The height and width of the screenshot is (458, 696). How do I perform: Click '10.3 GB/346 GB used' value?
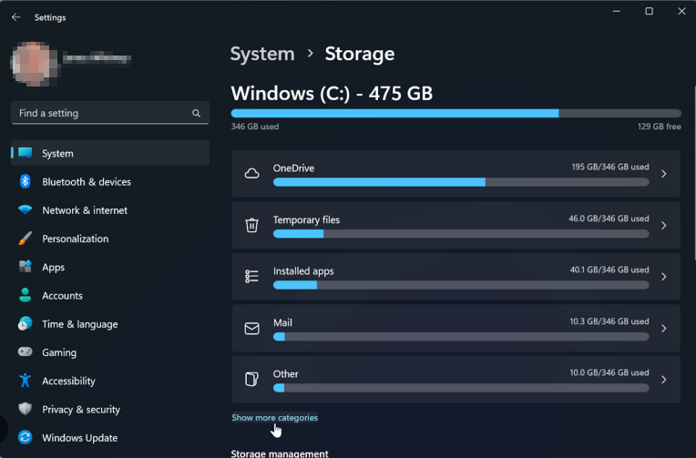pos(609,321)
